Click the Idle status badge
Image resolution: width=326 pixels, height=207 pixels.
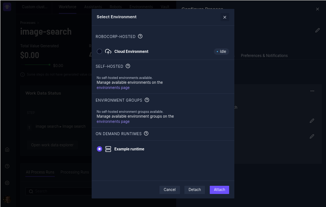(221, 51)
